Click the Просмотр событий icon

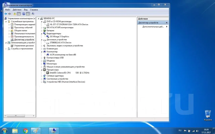[x=12, y=27]
